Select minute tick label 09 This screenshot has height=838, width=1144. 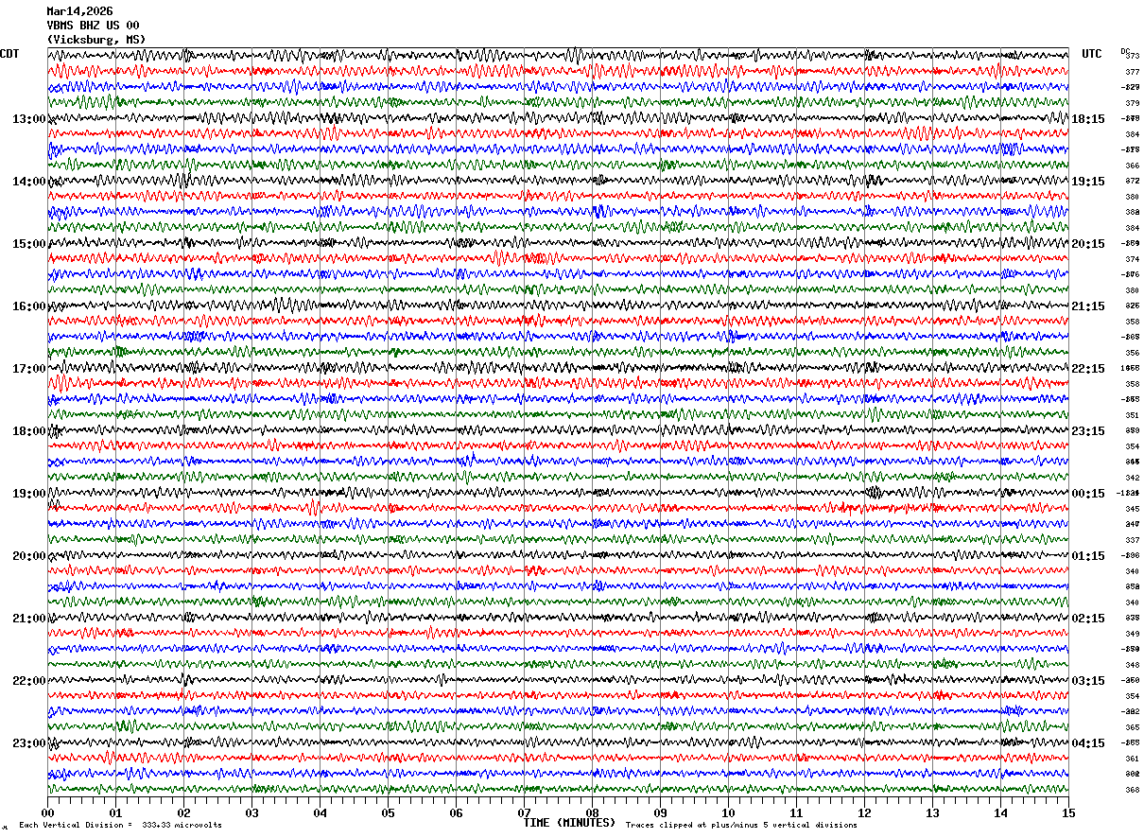(x=660, y=812)
